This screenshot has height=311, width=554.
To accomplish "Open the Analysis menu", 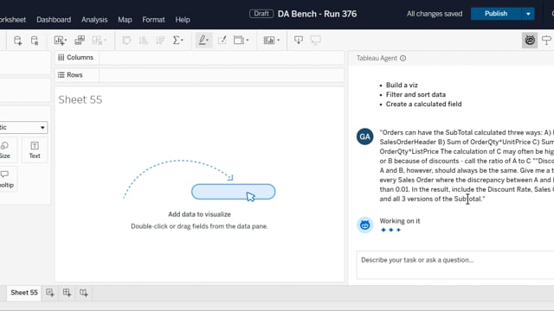I will (94, 20).
